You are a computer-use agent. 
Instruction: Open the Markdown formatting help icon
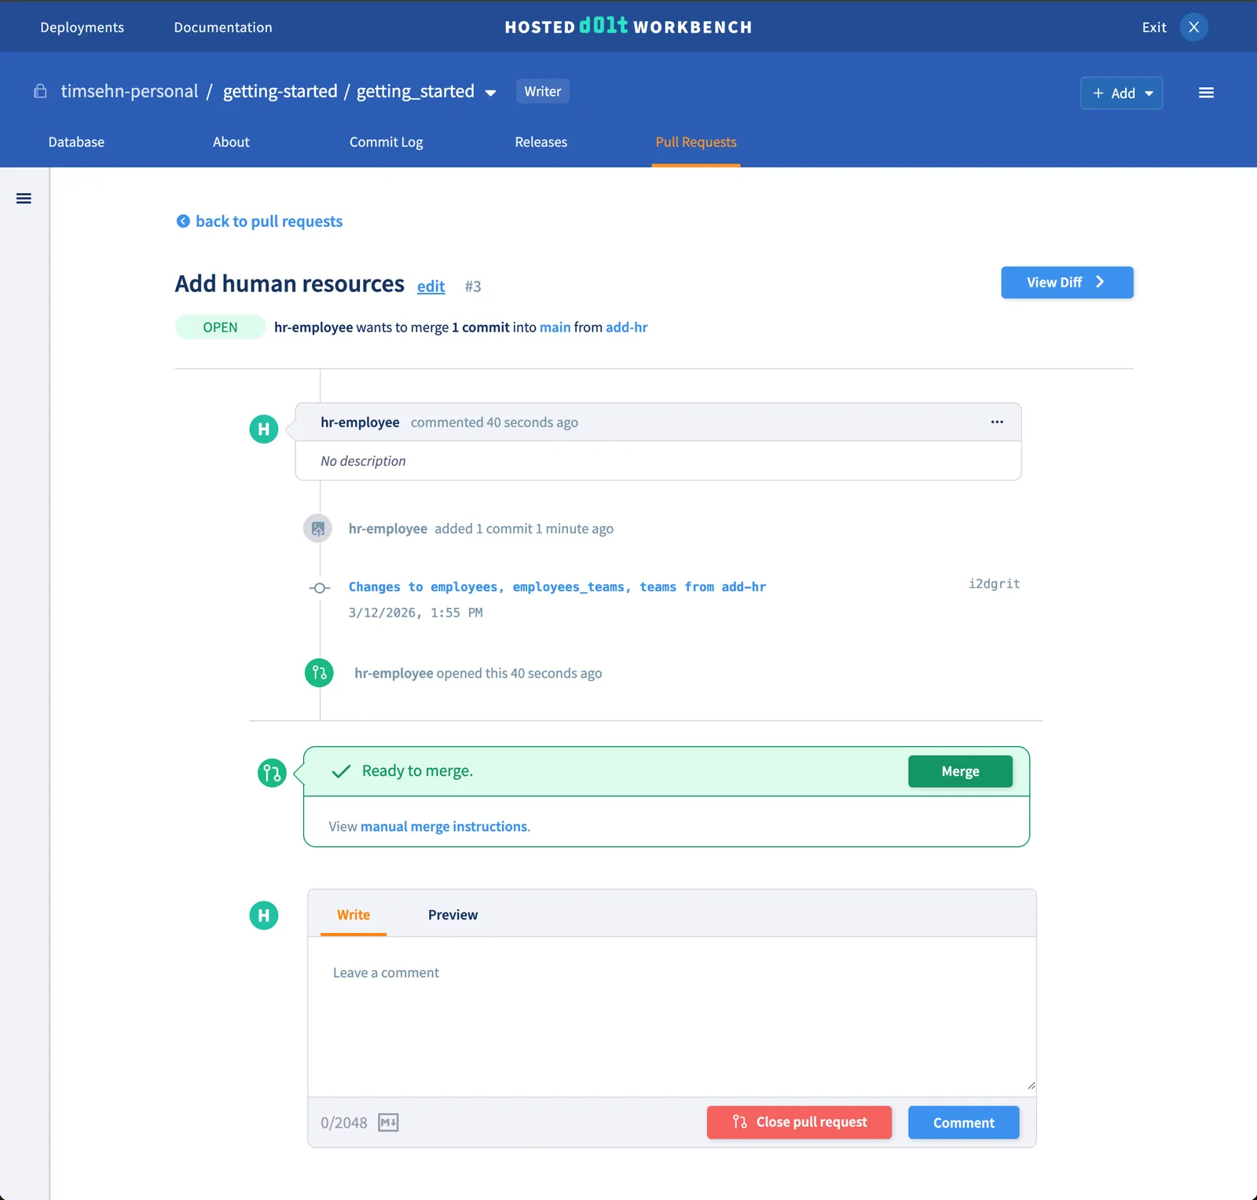point(388,1122)
